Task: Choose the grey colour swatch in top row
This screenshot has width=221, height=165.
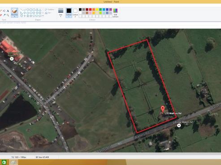Action: 83,9
